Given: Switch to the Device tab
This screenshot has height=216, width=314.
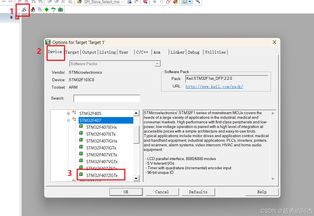Looking at the screenshot, I should pyautogui.click(x=55, y=52).
